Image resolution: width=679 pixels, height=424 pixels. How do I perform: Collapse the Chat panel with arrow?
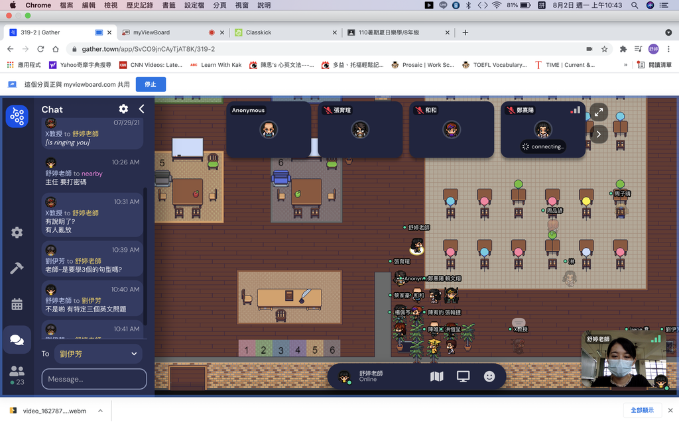(142, 109)
